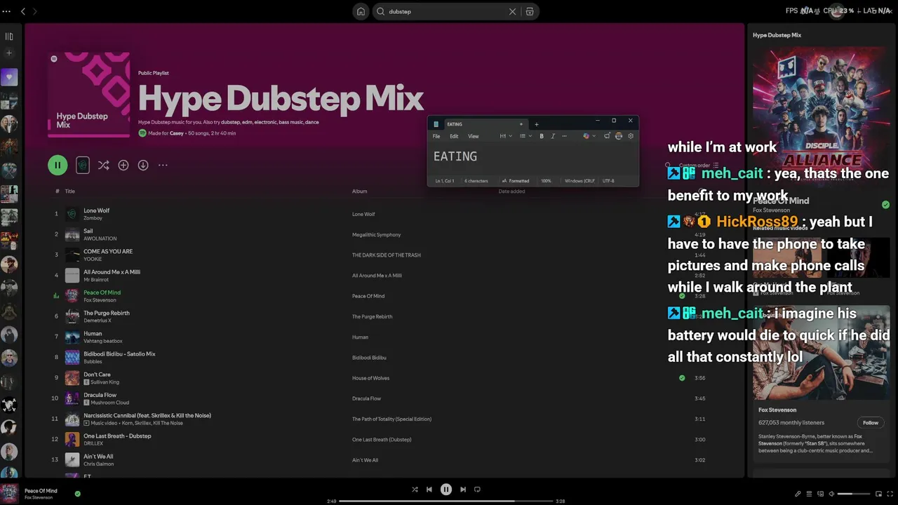Pause playlist with the green button

58,166
